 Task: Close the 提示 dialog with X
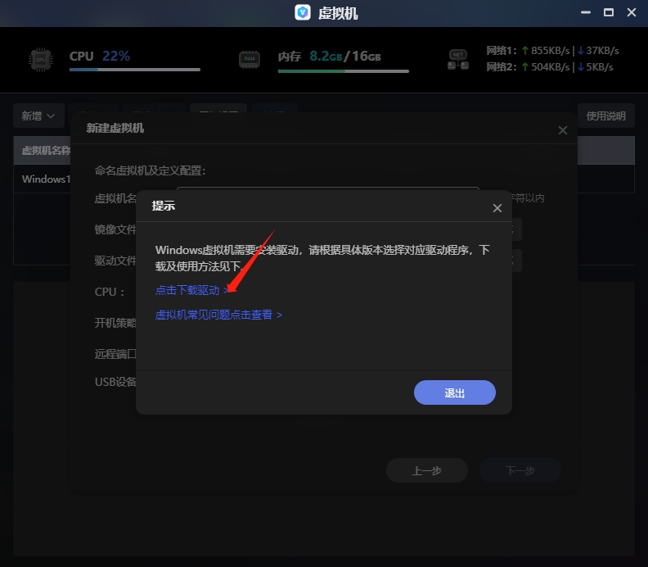point(497,208)
